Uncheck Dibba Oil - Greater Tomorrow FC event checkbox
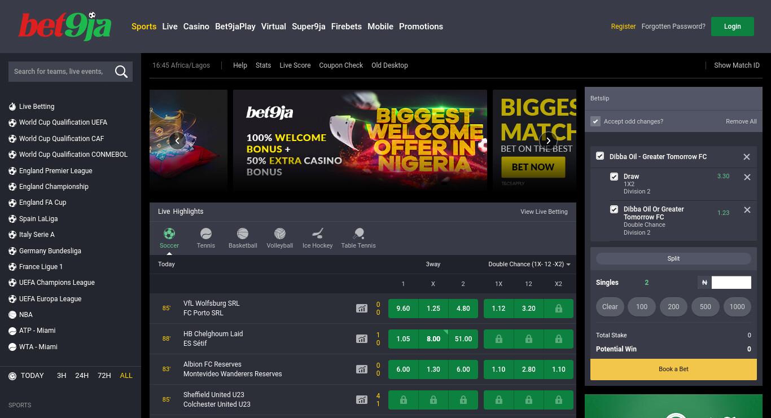This screenshot has width=771, height=418. 600,156
